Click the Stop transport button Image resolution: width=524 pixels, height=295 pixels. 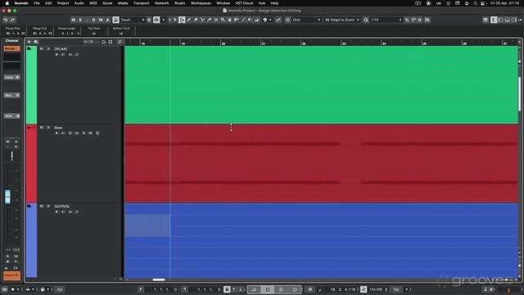tap(268, 289)
